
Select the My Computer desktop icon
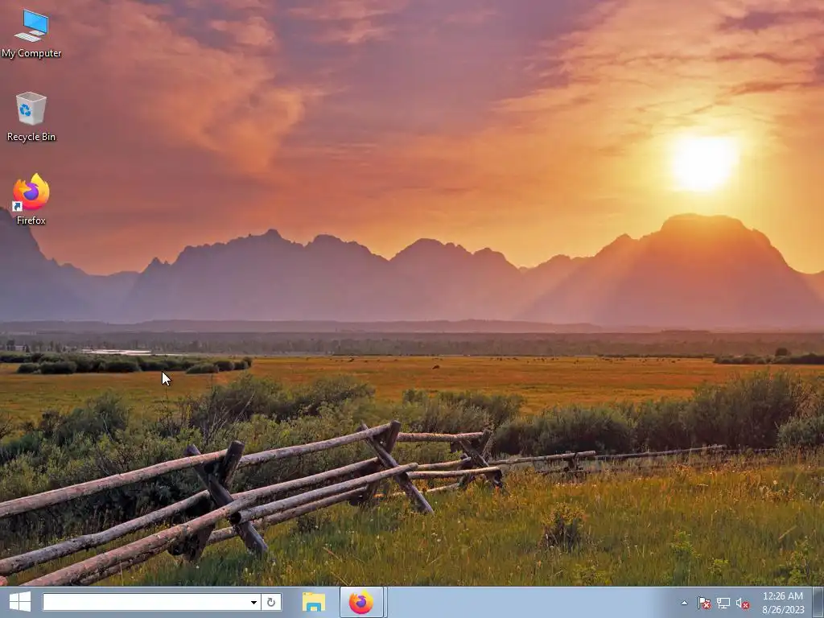[31, 34]
